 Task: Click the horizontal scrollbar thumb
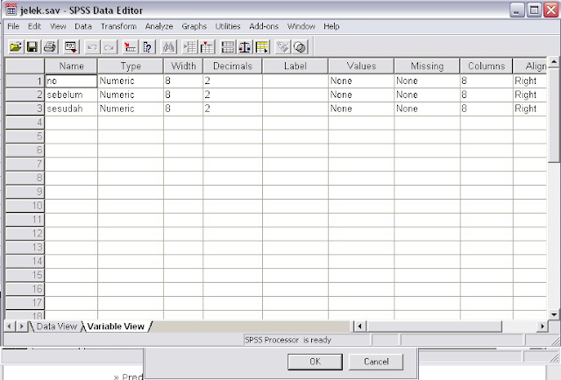434,326
